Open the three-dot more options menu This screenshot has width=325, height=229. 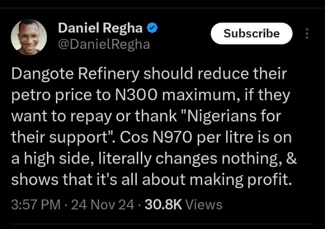(307, 33)
